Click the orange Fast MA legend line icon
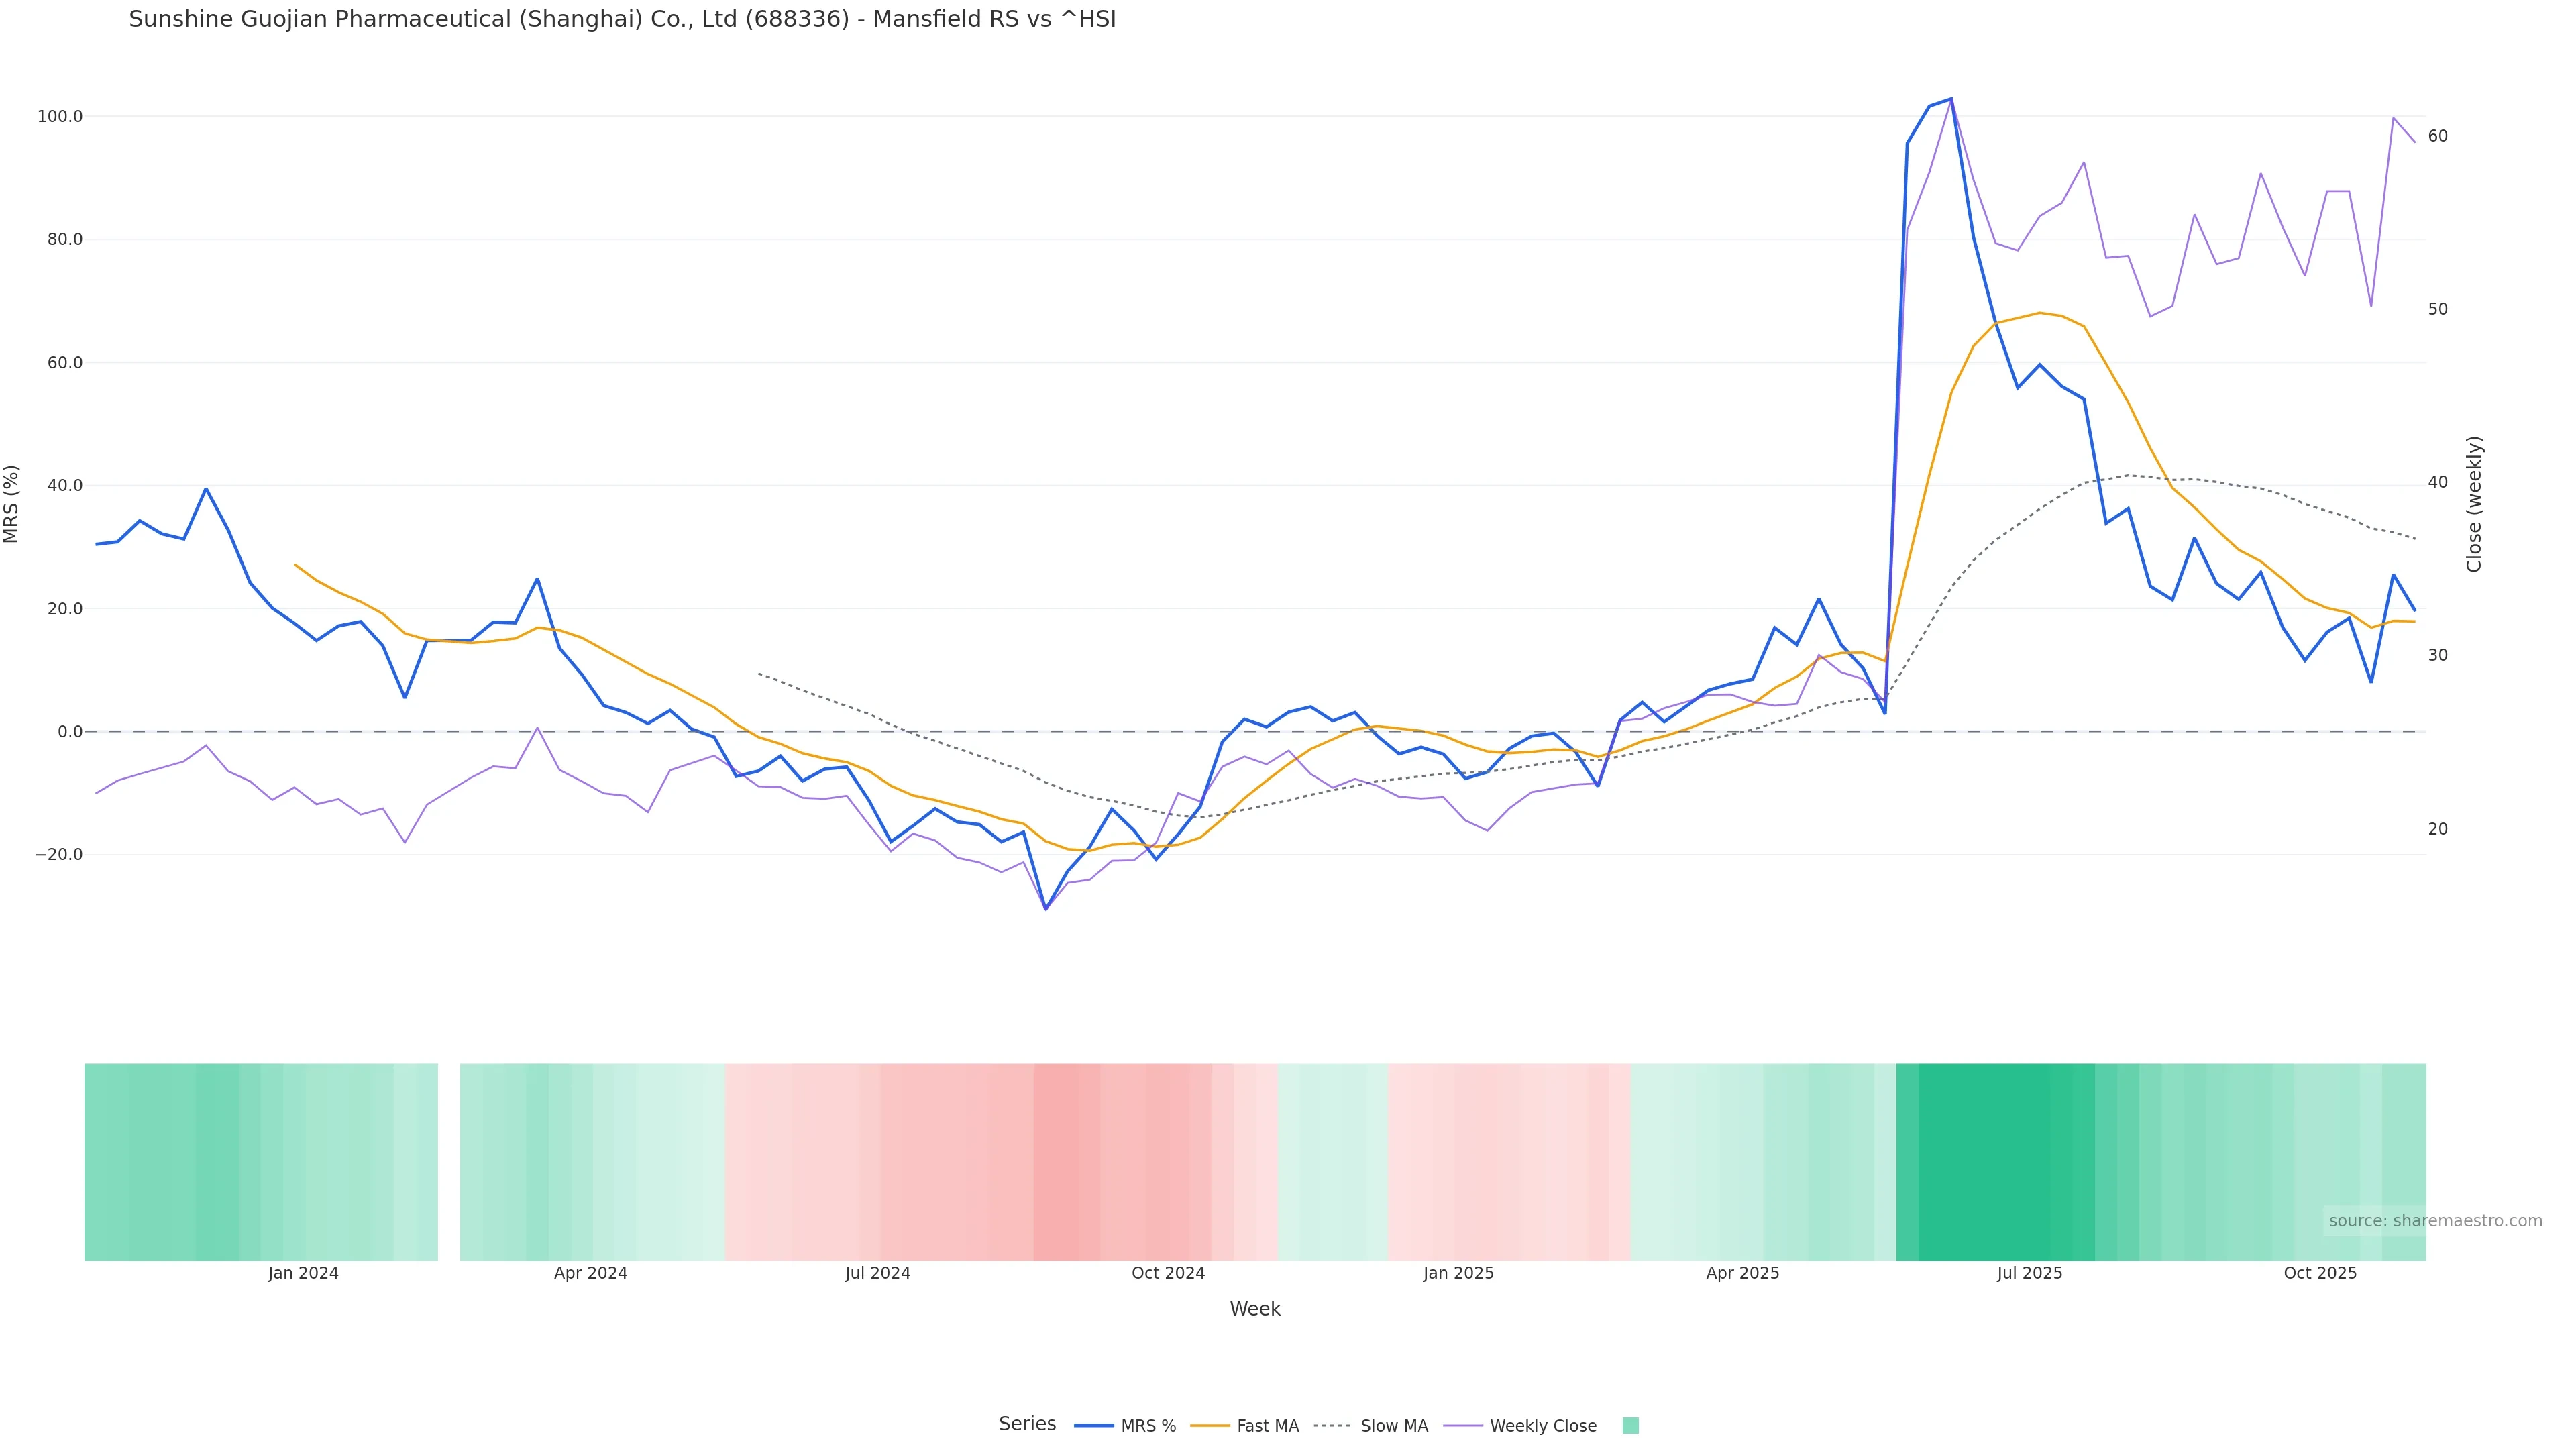2576x1449 pixels. click(1210, 1426)
